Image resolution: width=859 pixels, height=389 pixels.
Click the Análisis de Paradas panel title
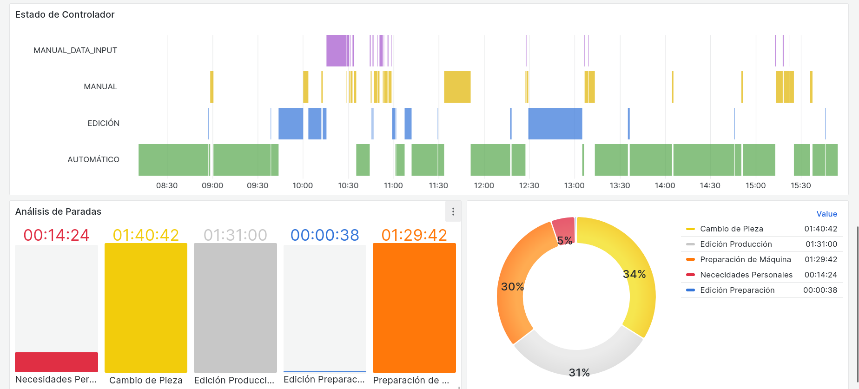click(58, 211)
